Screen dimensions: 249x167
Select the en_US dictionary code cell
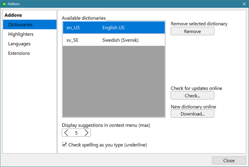click(73, 27)
